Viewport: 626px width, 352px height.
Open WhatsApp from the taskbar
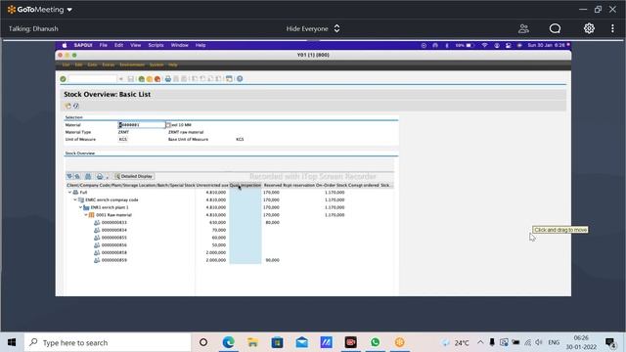(375, 342)
